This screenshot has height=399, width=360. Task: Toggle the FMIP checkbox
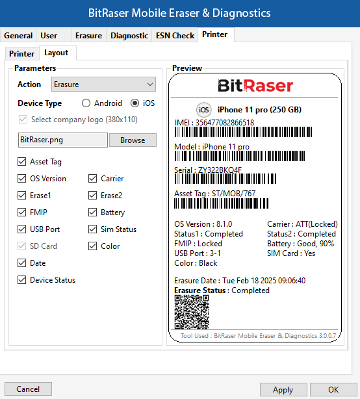pos(21,212)
